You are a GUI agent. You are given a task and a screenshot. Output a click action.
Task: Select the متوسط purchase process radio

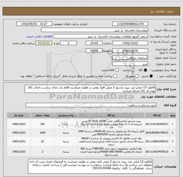coord(137,76)
